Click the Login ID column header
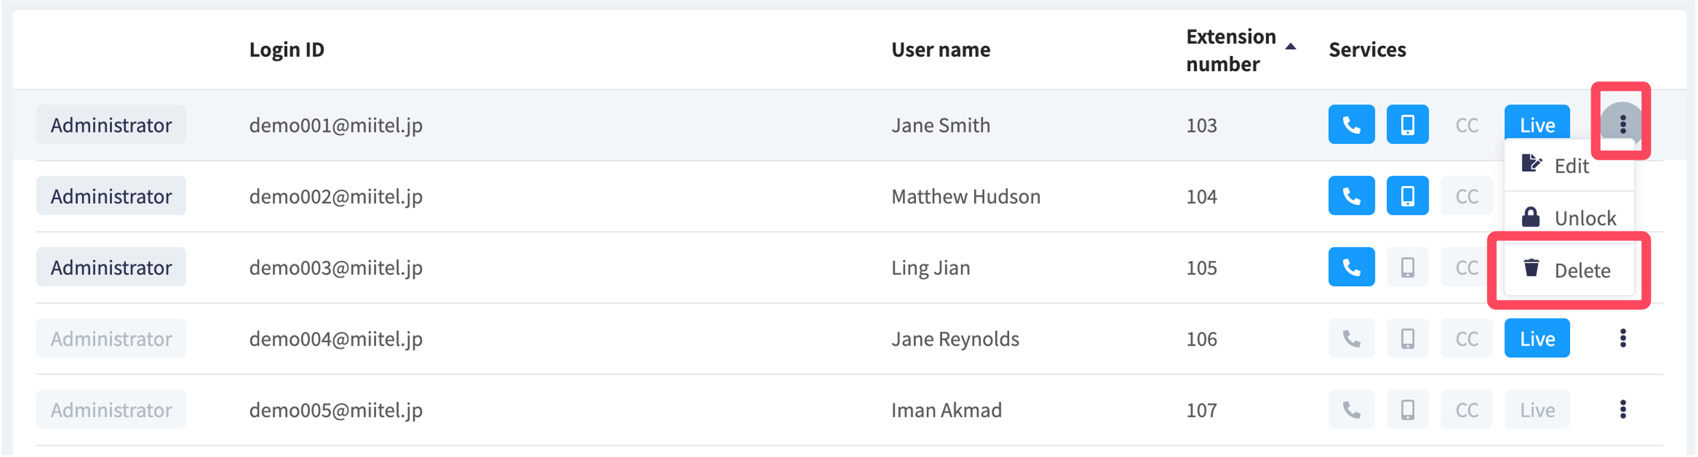Image resolution: width=1698 pixels, height=457 pixels. click(286, 50)
